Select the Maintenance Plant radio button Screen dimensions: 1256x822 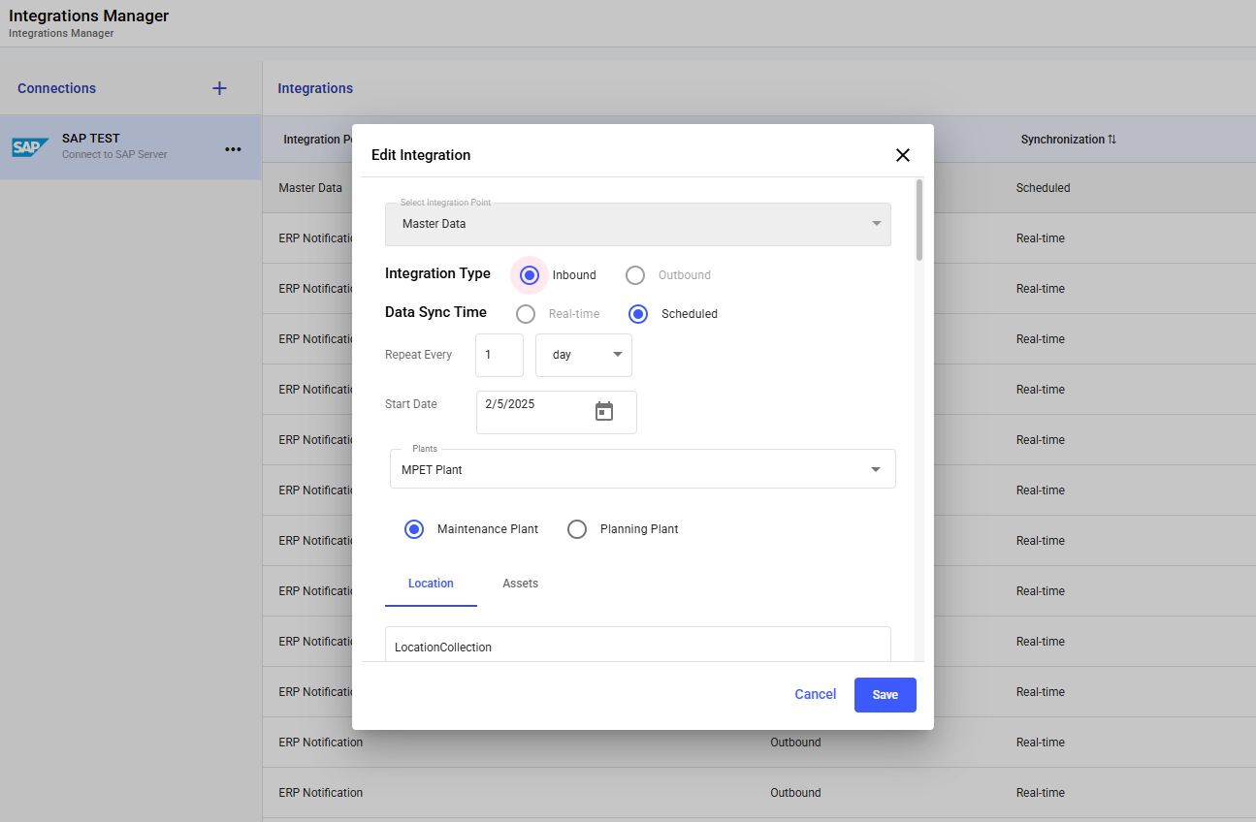click(x=414, y=529)
